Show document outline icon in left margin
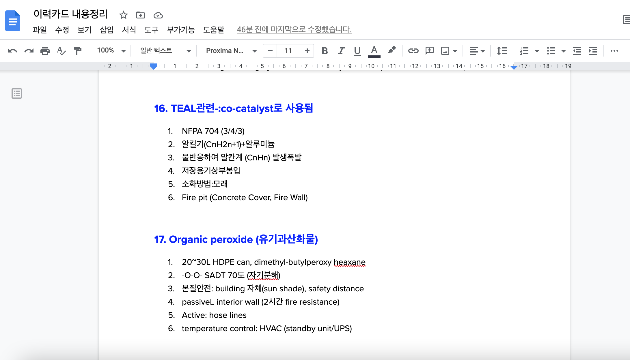The width and height of the screenshot is (630, 360). 17,93
